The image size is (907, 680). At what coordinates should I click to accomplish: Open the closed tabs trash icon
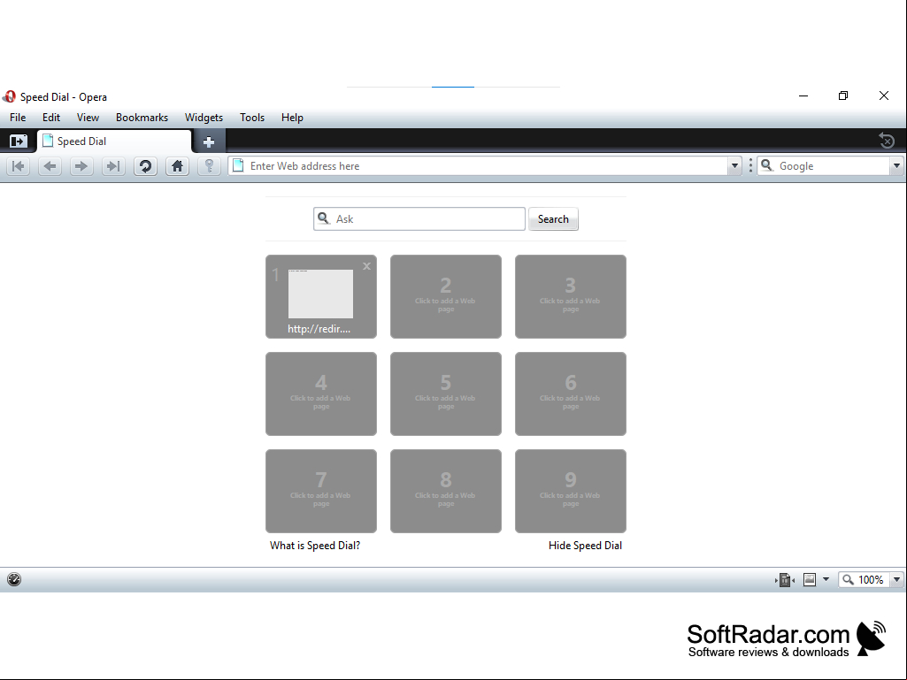[x=886, y=141]
